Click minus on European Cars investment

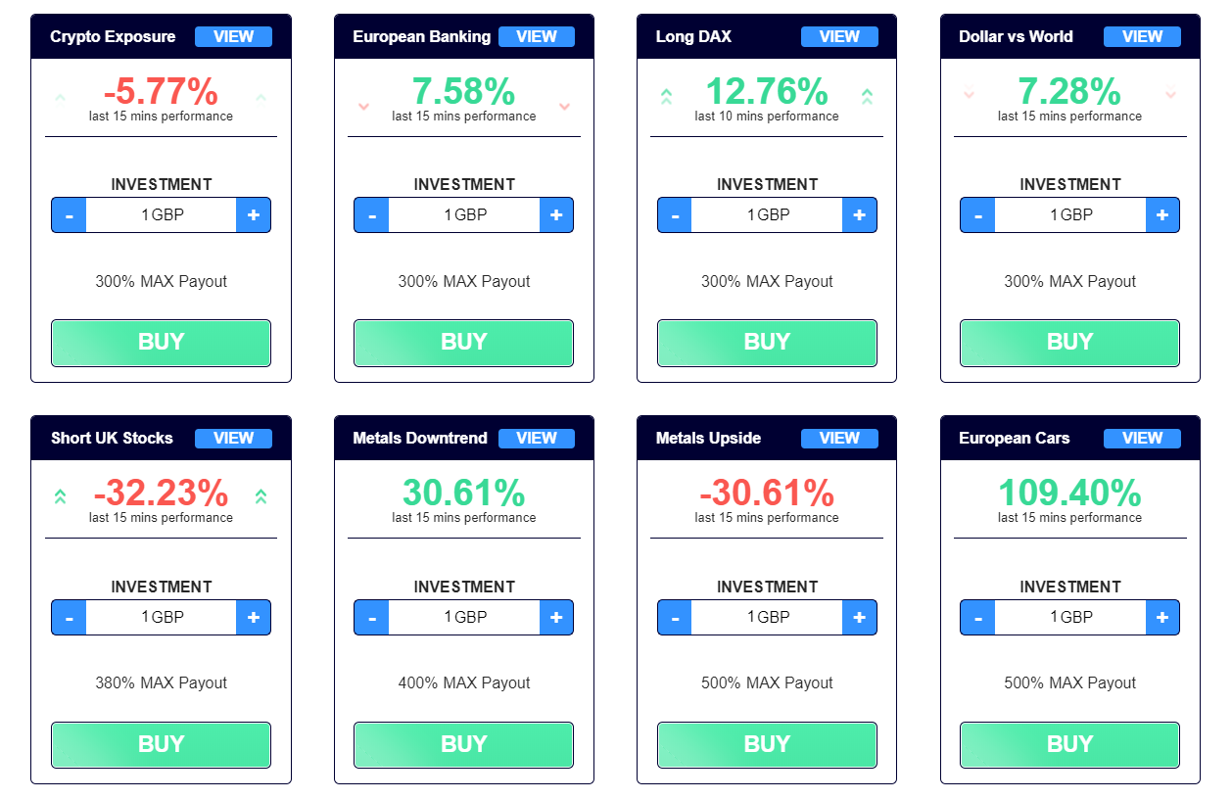pos(977,617)
